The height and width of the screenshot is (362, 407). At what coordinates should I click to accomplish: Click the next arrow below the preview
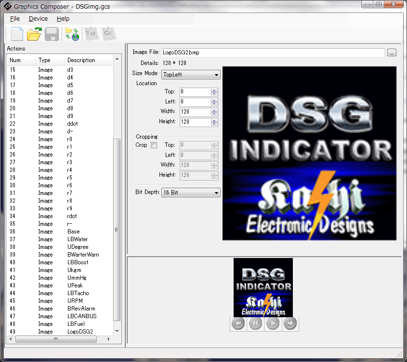(290, 323)
